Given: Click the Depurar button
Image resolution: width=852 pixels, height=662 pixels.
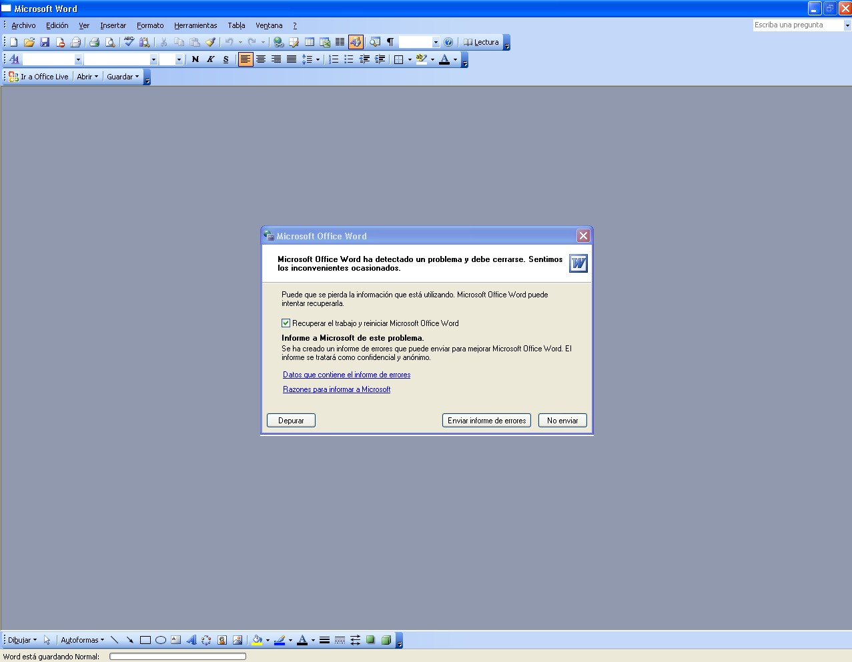Looking at the screenshot, I should (x=291, y=421).
